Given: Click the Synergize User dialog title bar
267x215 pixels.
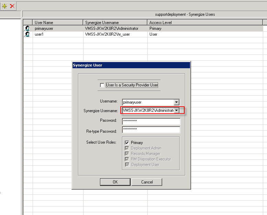Looking at the screenshot, I should coord(131,65).
